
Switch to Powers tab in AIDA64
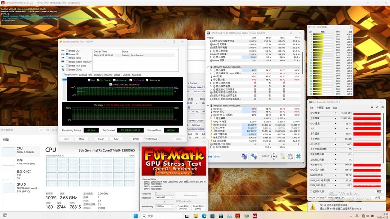[x=108, y=75]
